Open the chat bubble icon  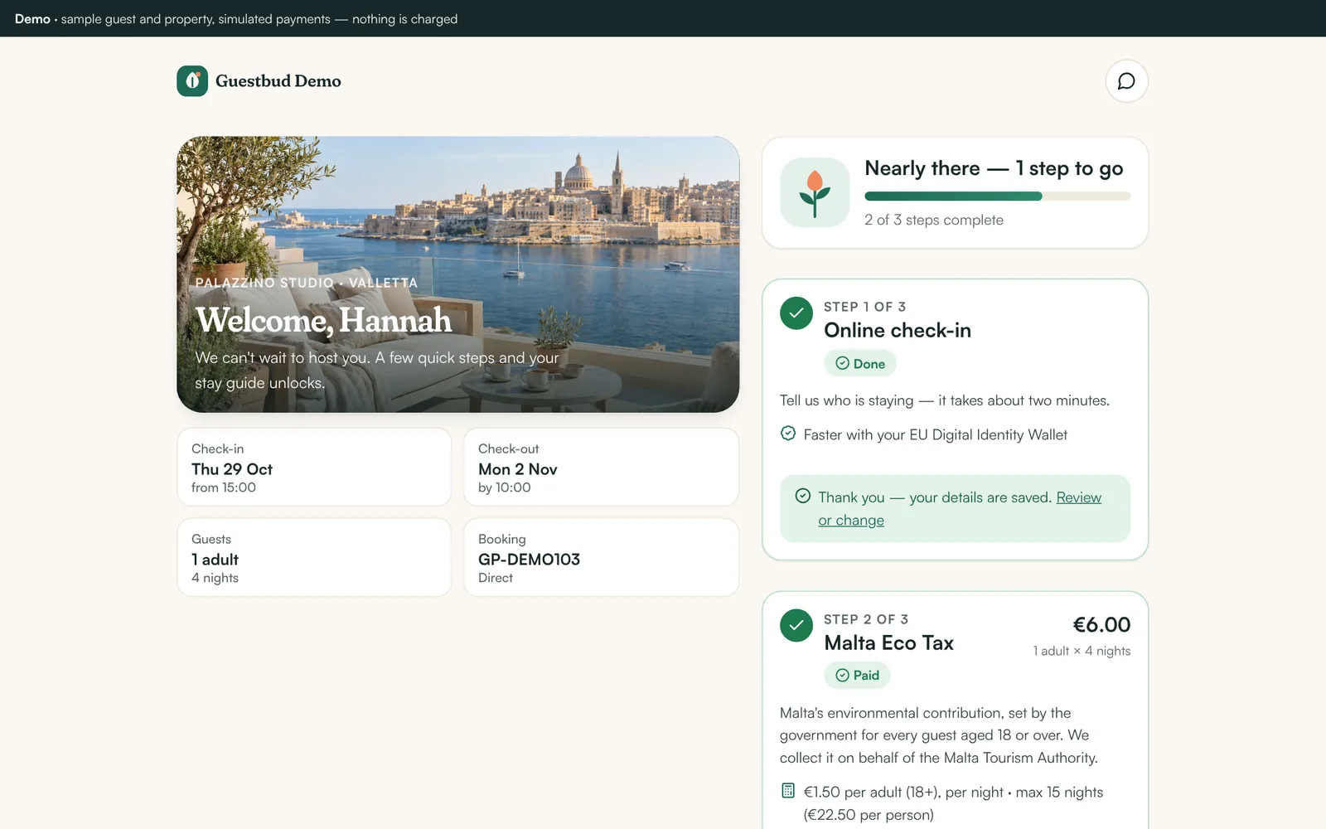tap(1126, 81)
